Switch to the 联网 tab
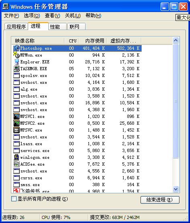Screen dimensions: 190x223 pos(76,26)
